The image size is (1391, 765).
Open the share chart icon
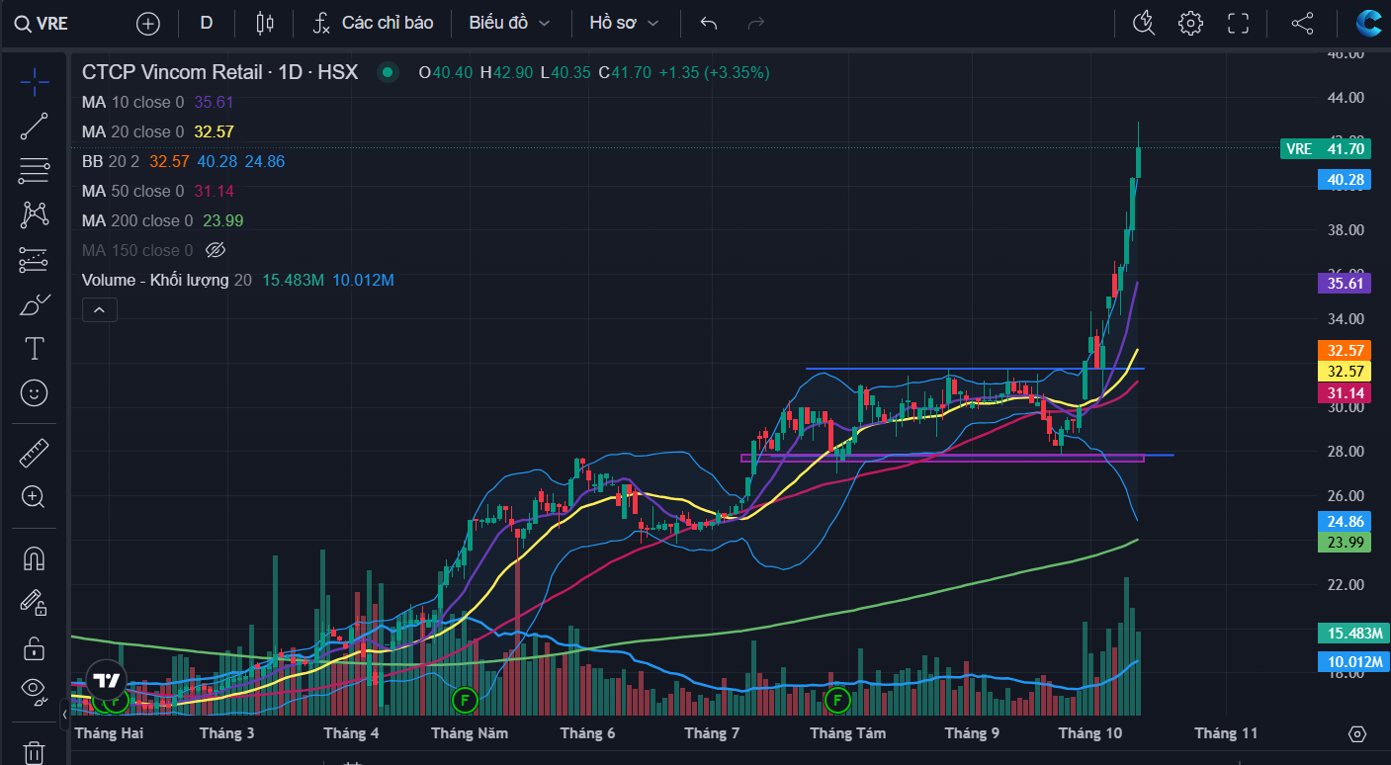point(1303,23)
